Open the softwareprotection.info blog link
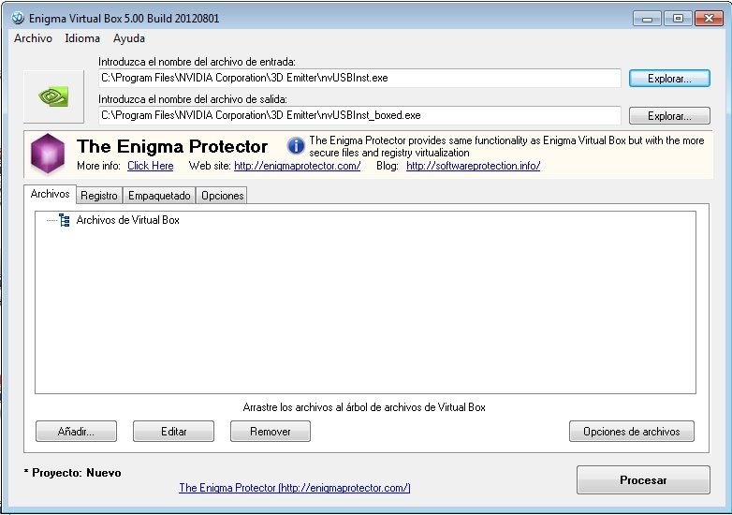This screenshot has height=515, width=732. click(x=473, y=166)
